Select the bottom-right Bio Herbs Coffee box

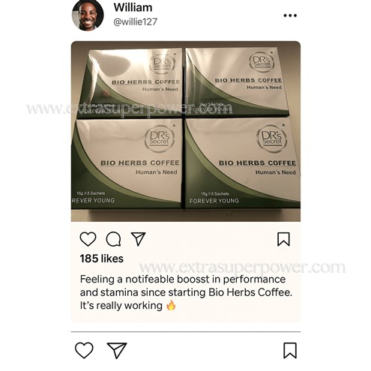pos(243,163)
